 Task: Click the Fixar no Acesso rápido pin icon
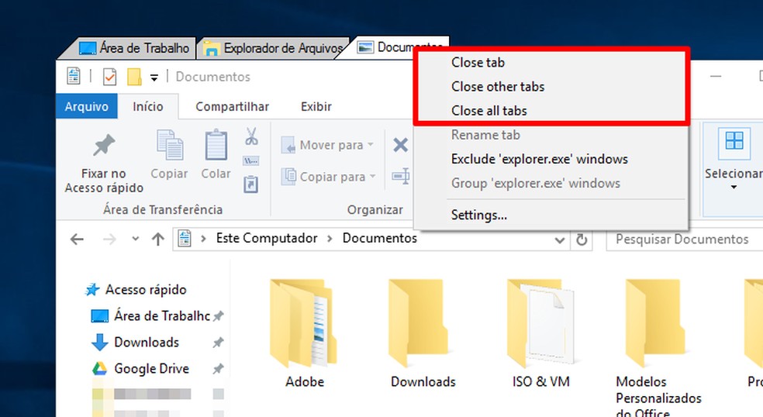point(104,145)
